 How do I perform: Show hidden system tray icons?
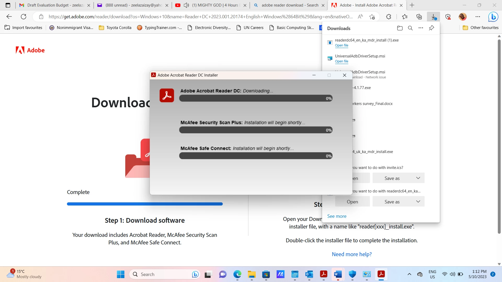tap(409, 274)
